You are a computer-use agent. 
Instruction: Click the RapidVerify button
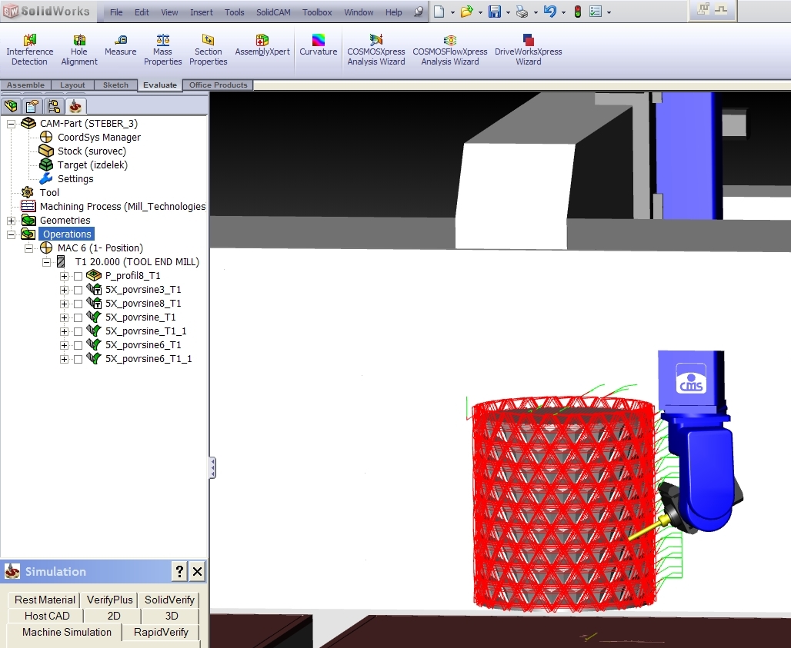click(161, 632)
